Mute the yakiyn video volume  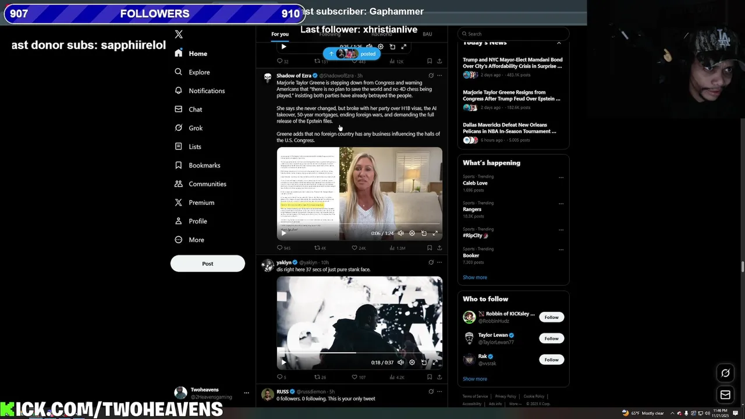[x=400, y=362]
